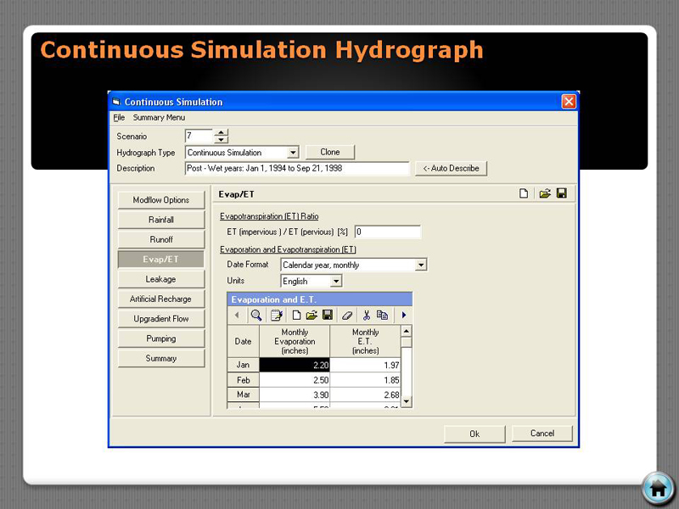Click the home icon on the slide
Screen dimensions: 679x509
[x=657, y=489]
